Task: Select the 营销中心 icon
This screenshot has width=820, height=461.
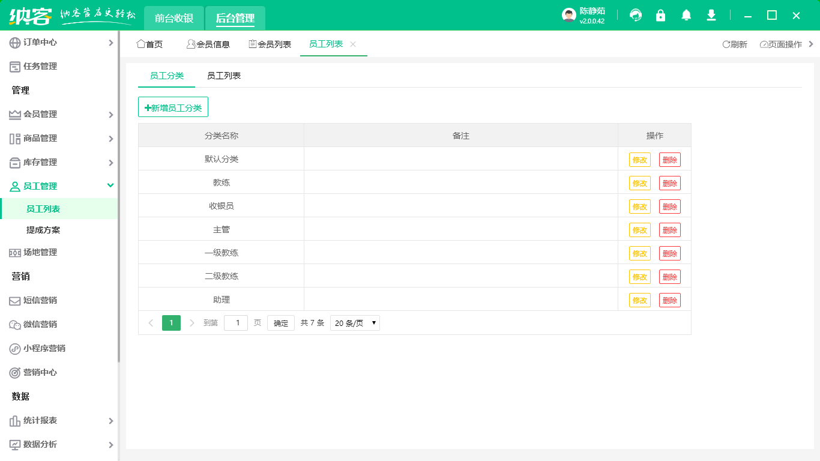Action: pos(13,373)
